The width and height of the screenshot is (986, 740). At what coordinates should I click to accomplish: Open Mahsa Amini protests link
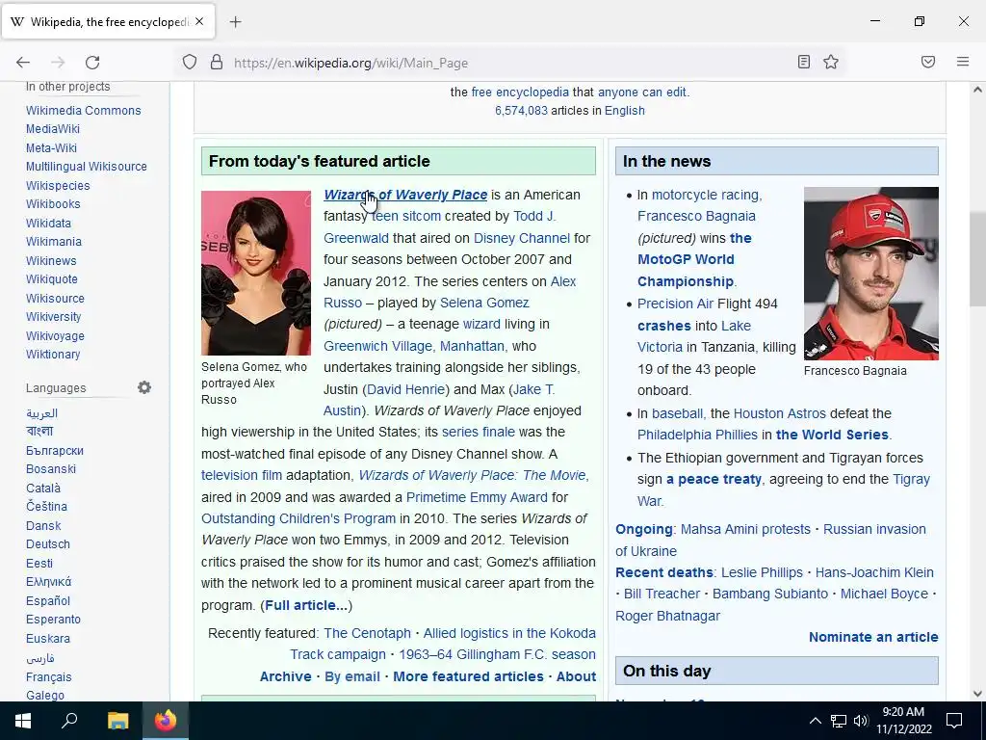[x=746, y=529]
